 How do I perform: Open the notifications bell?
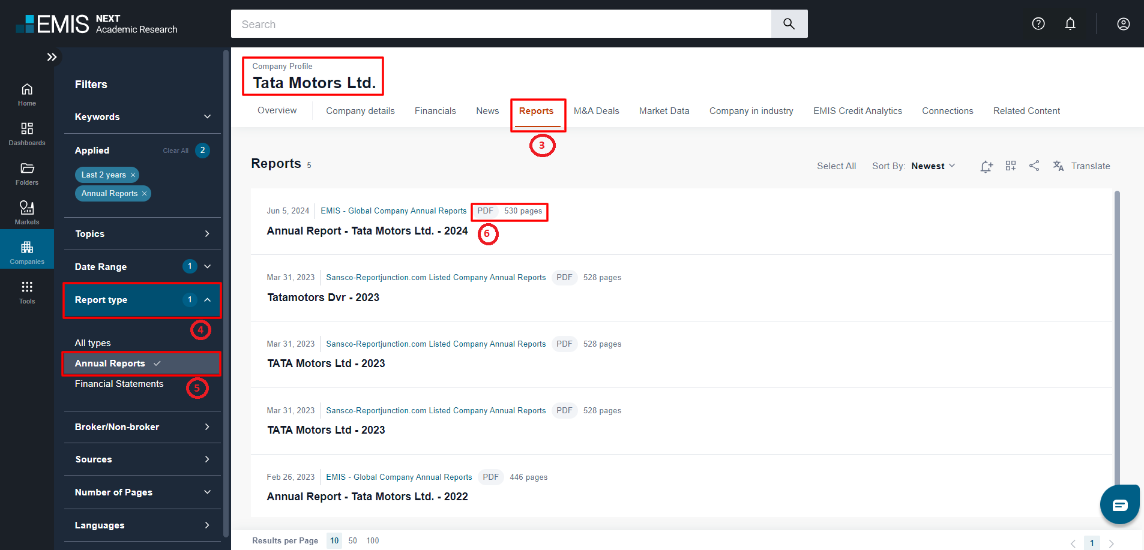(1070, 24)
